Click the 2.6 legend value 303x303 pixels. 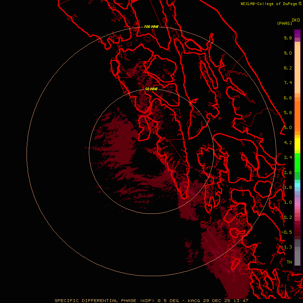[288, 173]
